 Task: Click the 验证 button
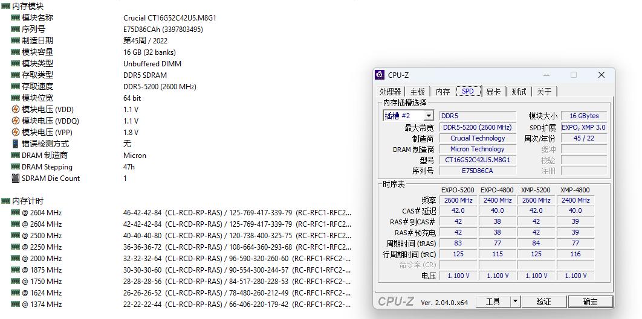pos(543,302)
